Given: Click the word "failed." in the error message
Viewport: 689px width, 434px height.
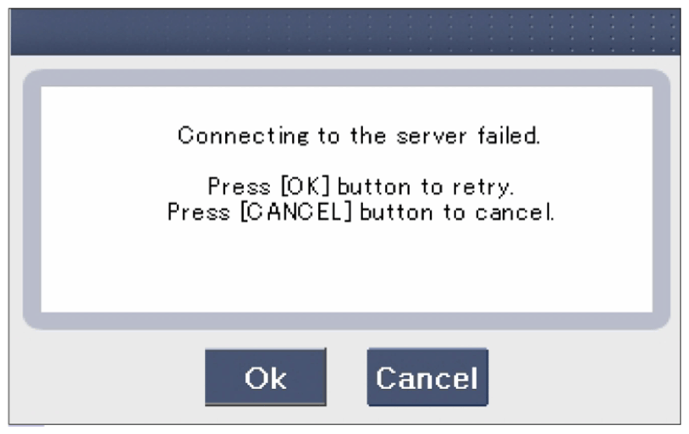Looking at the screenshot, I should tap(509, 135).
